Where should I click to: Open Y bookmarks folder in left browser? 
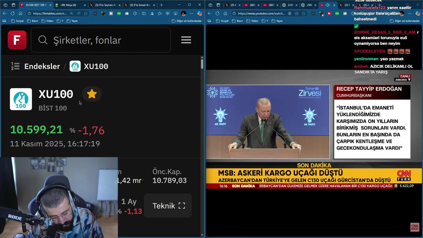[x=60, y=21]
